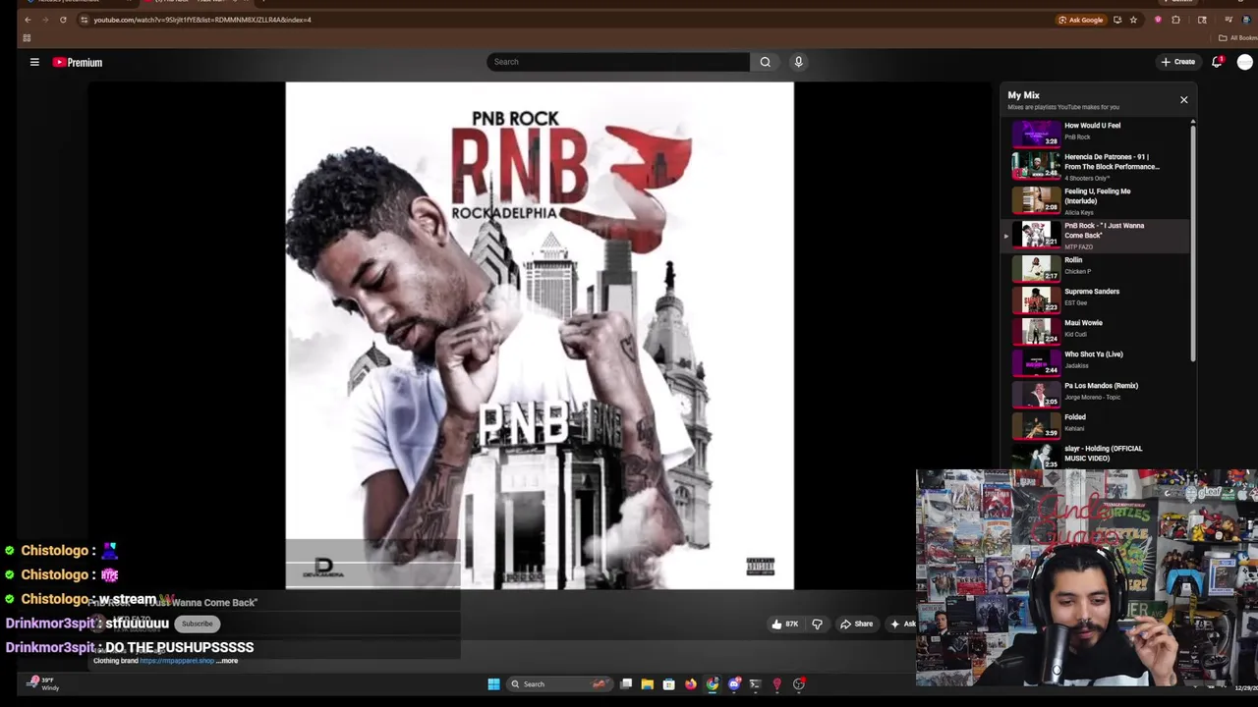Click the Windows taskbar search box
Screen dimensions: 1258x707
click(557, 684)
